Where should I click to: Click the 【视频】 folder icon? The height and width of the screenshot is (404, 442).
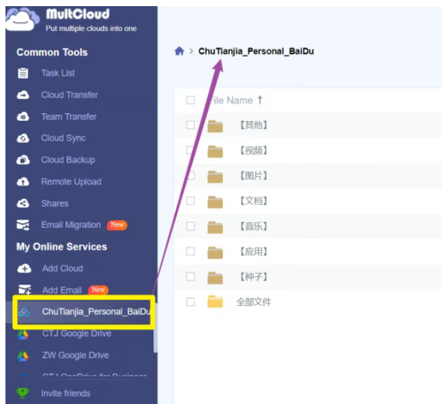215,151
